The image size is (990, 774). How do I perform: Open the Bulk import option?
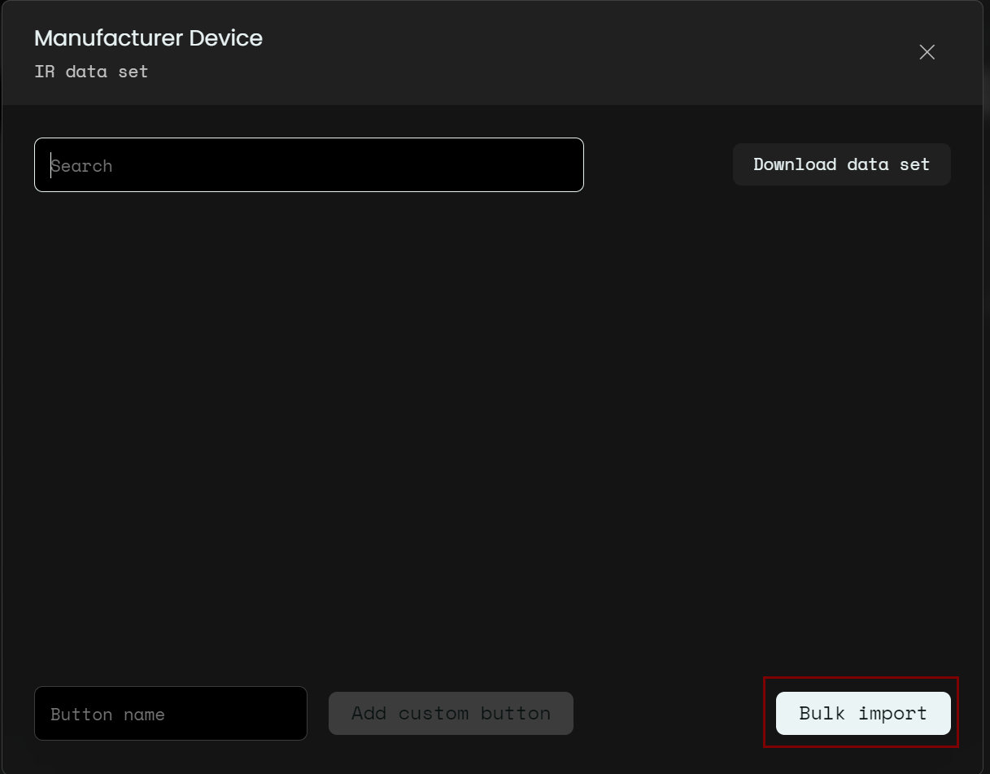click(863, 714)
